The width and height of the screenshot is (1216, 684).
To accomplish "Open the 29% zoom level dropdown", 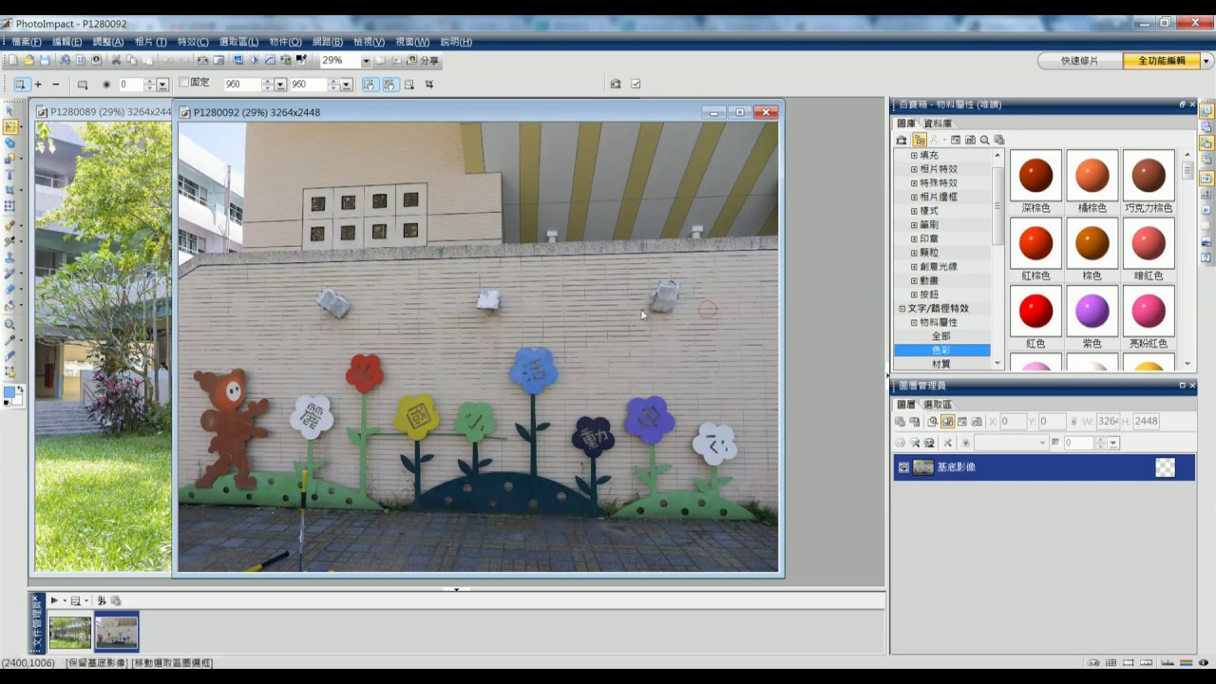I will [x=367, y=60].
